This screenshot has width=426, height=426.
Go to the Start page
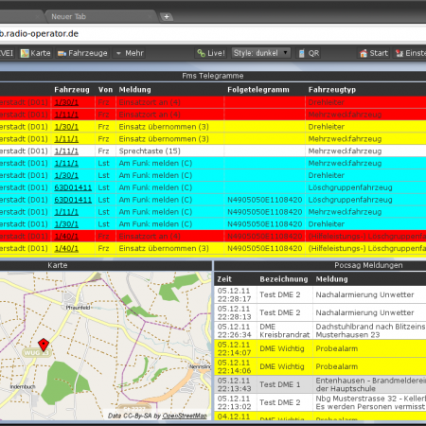pyautogui.click(x=374, y=53)
